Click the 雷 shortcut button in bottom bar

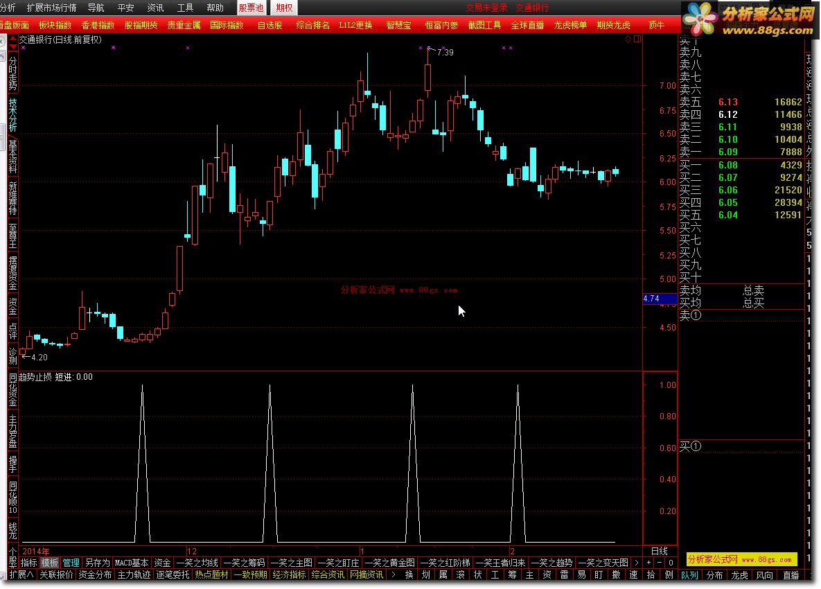pos(564,575)
